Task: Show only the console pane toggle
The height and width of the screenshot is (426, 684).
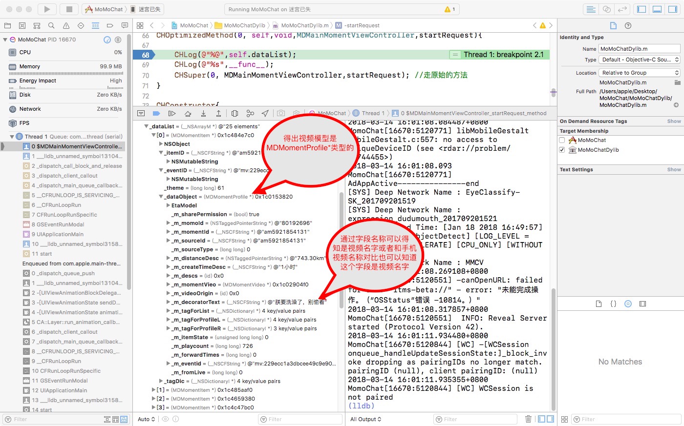Action: coord(551,419)
